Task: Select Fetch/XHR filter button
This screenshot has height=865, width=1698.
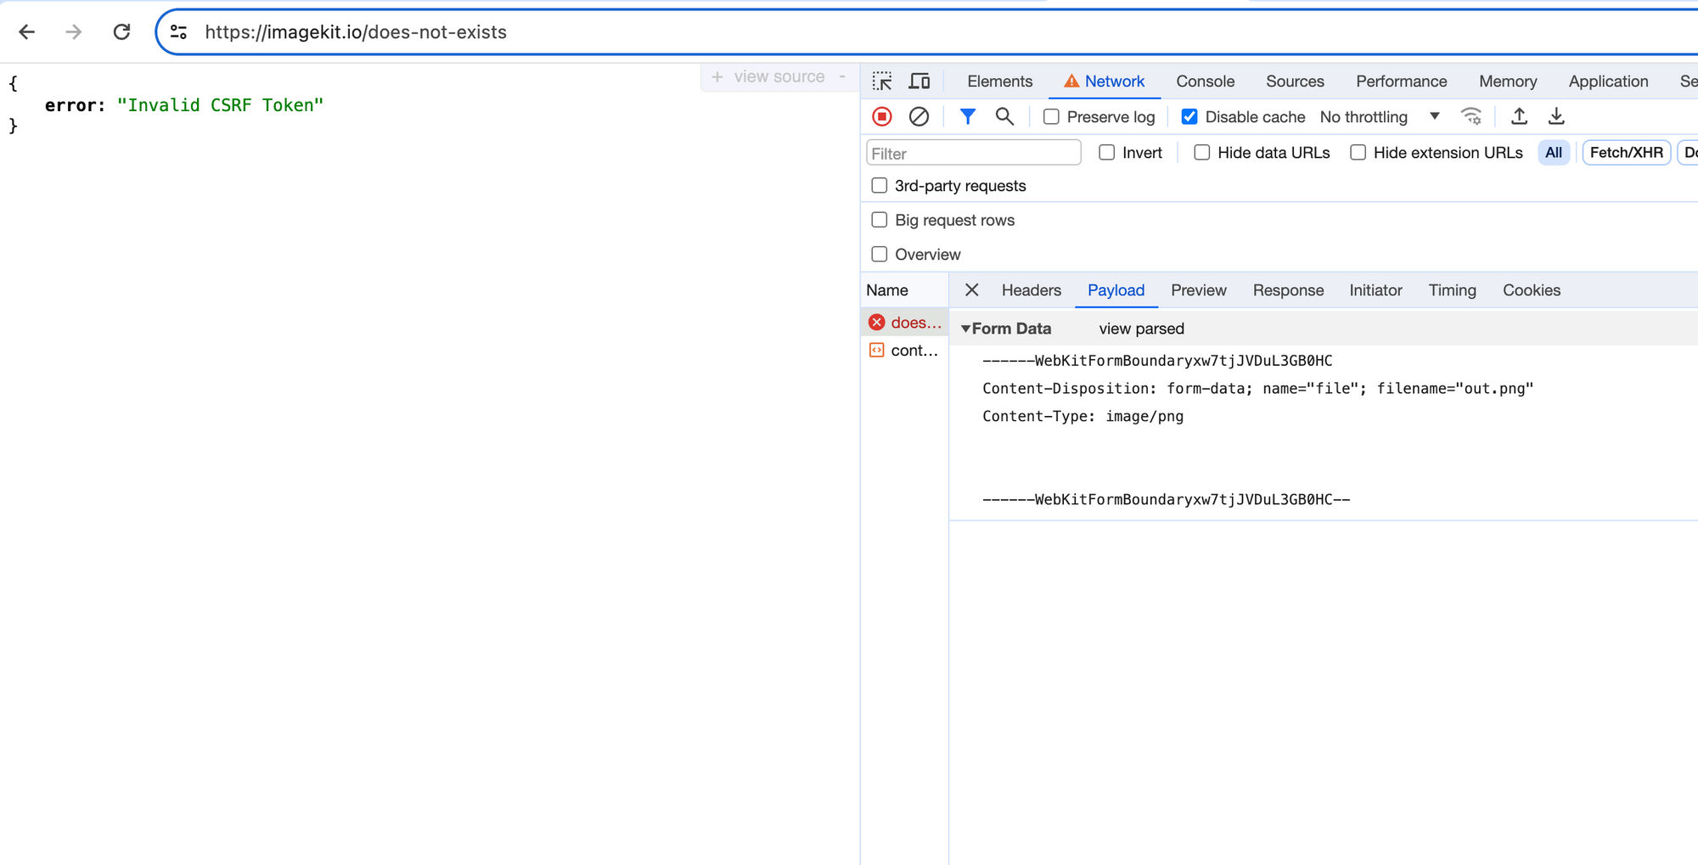Action: pos(1626,153)
